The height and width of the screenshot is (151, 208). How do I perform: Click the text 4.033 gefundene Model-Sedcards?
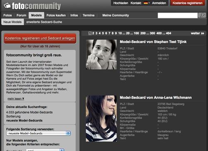click(30, 112)
